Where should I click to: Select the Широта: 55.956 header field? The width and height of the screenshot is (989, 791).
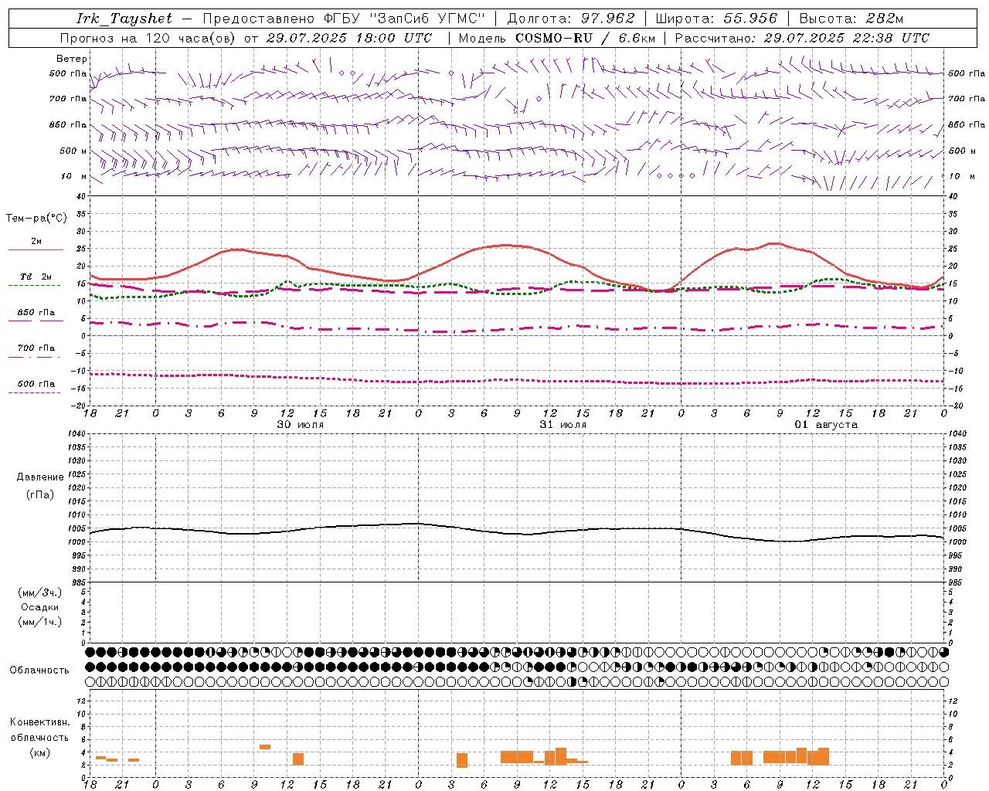click(x=716, y=19)
